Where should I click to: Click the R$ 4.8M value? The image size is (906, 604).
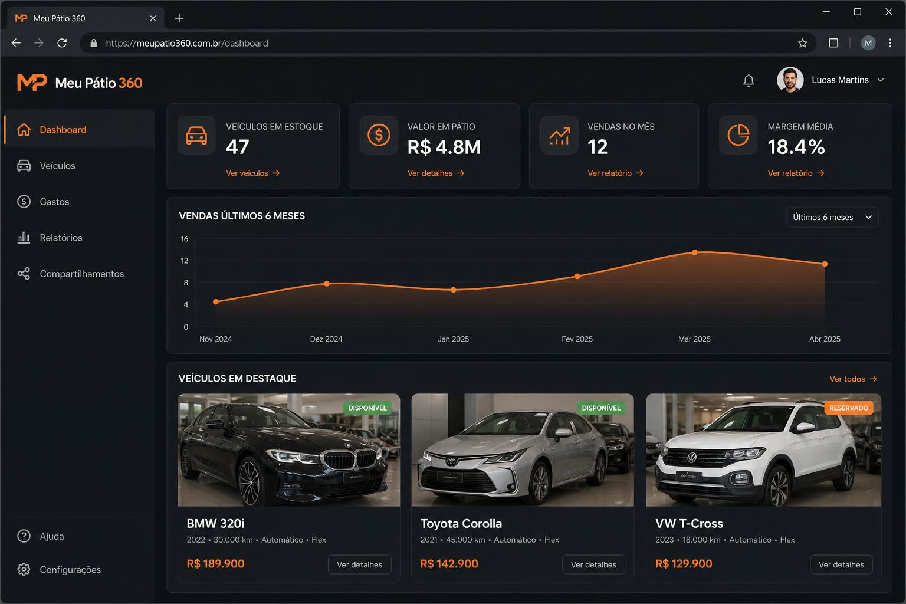444,147
